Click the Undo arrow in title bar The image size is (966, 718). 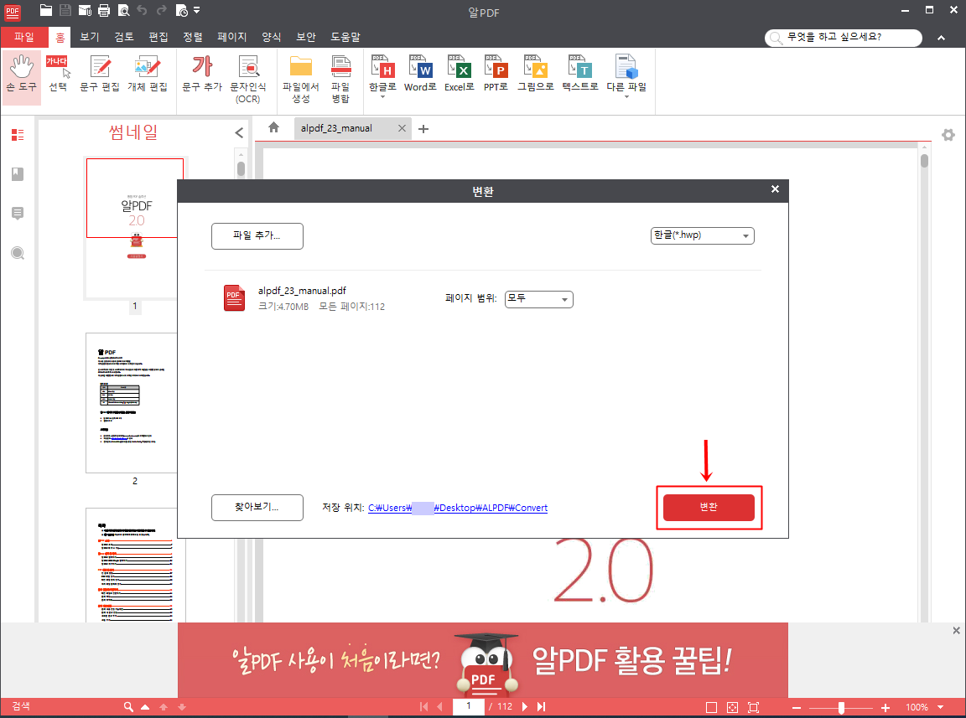tap(143, 10)
